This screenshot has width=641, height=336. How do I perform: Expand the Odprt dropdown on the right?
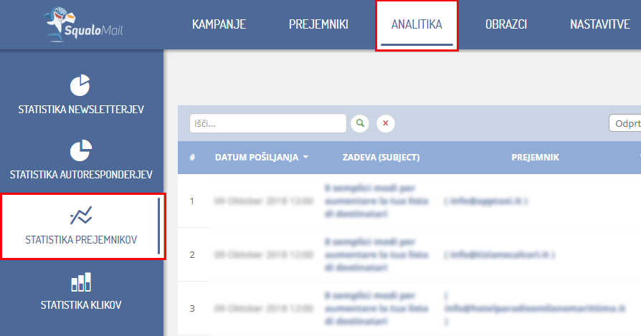[x=624, y=124]
